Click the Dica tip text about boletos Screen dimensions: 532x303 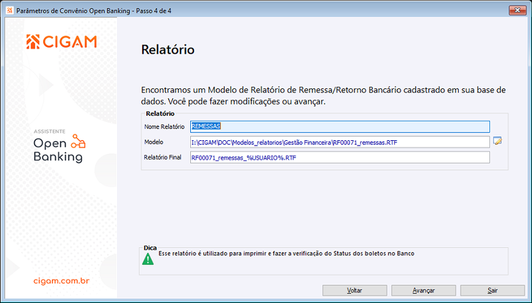[x=287, y=254]
